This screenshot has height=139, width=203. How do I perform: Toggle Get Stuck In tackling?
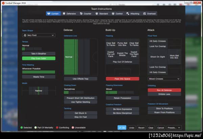point(81,113)
